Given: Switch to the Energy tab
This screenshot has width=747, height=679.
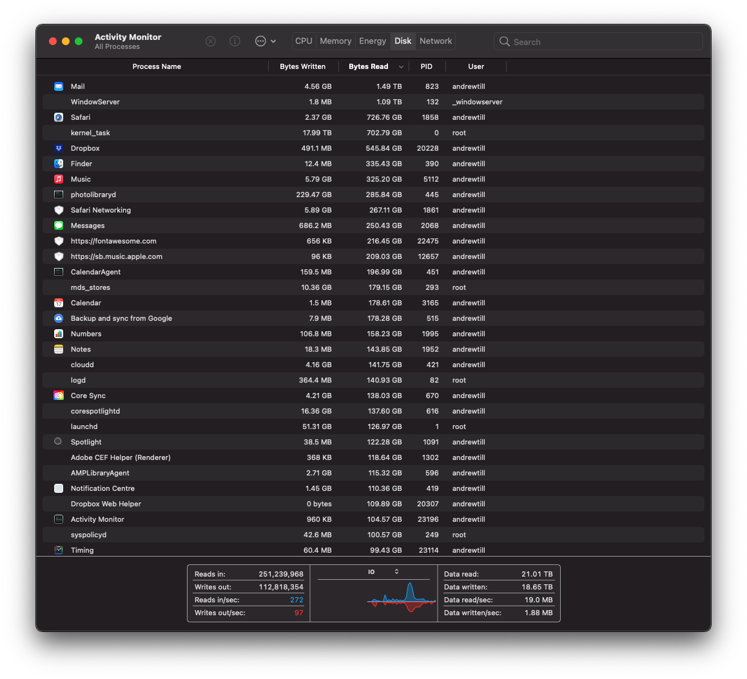Looking at the screenshot, I should pyautogui.click(x=373, y=41).
